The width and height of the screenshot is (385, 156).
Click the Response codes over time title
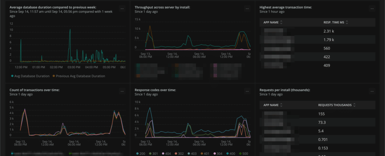point(155,90)
